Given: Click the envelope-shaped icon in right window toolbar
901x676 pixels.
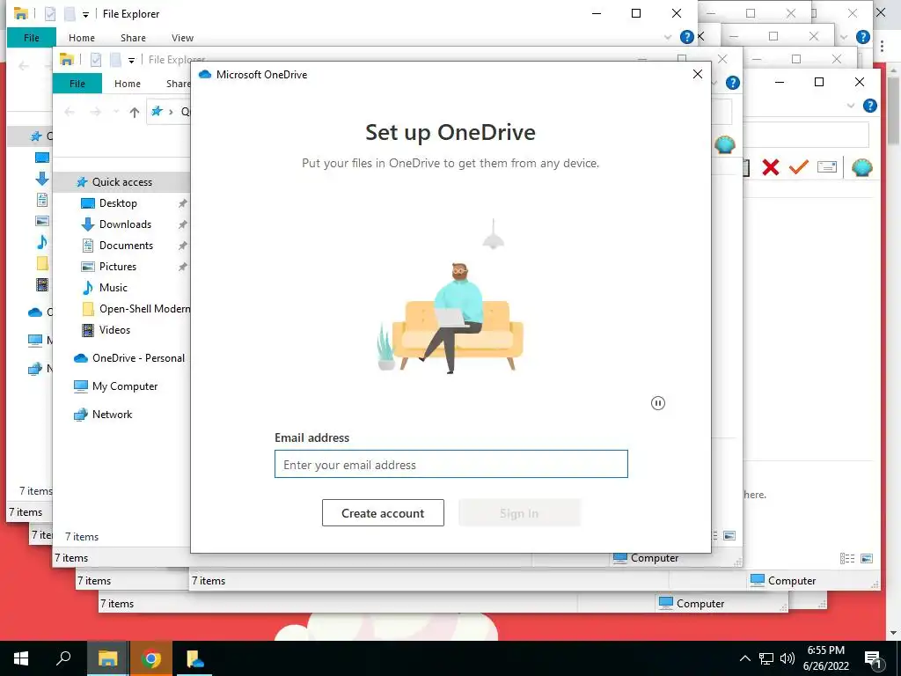Looking at the screenshot, I should click(826, 167).
